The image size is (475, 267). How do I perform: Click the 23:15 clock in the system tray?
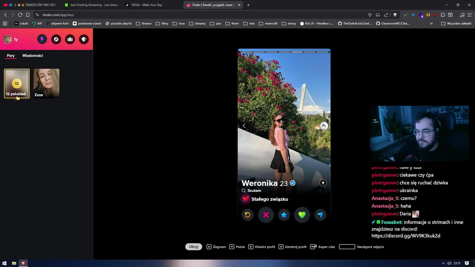coord(457,263)
